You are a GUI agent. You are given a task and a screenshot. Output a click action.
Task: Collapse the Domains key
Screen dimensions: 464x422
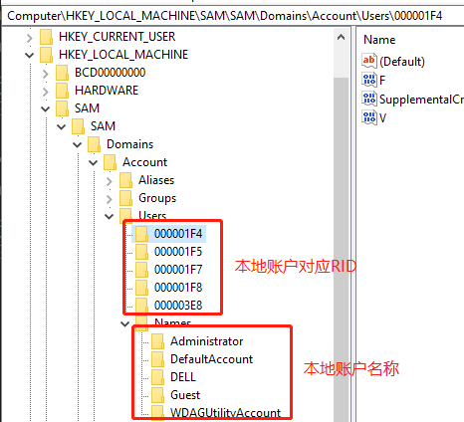click(x=78, y=144)
